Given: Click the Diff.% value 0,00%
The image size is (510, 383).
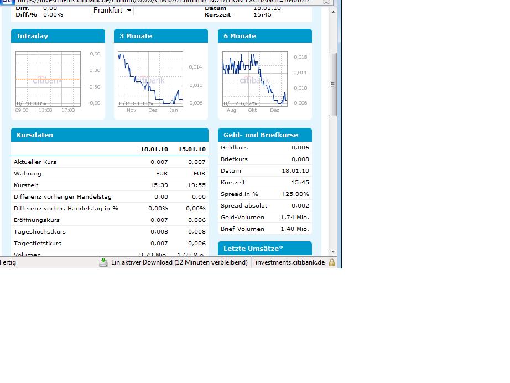Looking at the screenshot, I should [x=53, y=14].
